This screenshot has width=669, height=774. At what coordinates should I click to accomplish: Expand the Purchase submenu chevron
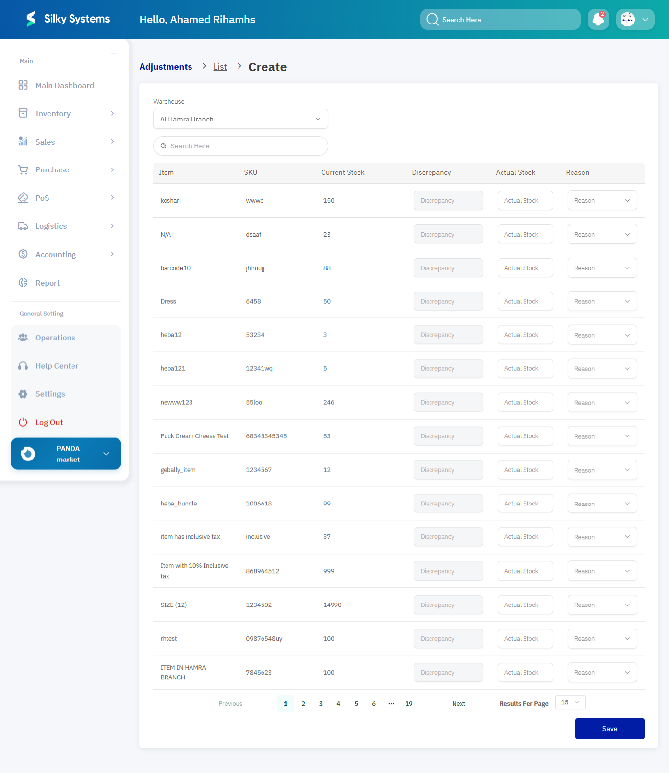click(x=112, y=169)
